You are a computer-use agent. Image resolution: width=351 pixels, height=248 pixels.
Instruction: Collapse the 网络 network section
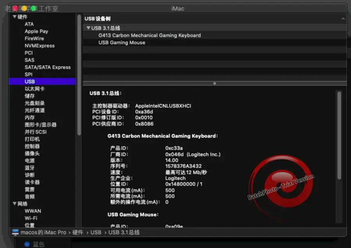pos(14,204)
